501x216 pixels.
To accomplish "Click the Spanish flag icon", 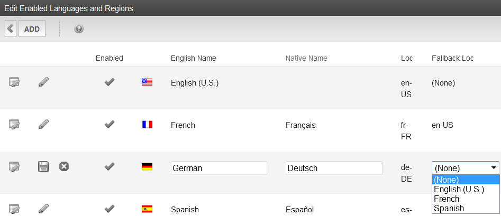I will [147, 209].
